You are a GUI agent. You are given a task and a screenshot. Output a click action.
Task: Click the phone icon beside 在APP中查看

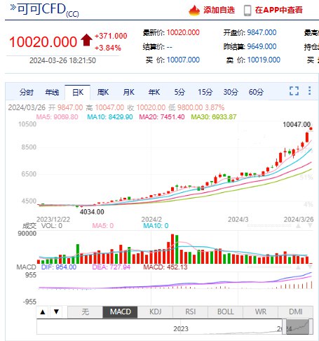247,11
